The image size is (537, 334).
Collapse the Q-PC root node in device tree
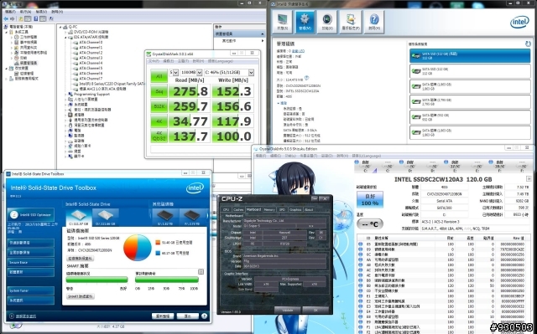(x=60, y=27)
